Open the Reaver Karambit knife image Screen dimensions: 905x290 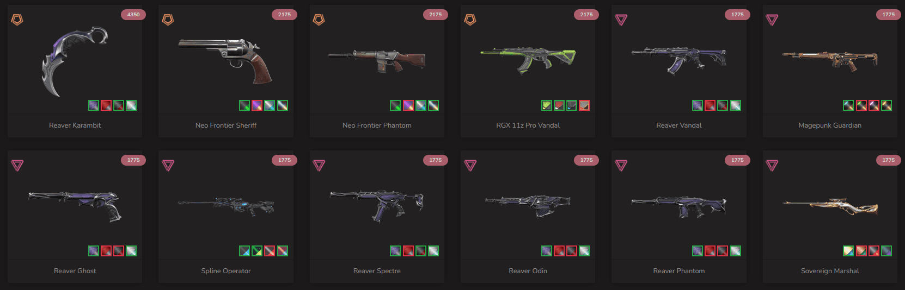[75, 61]
